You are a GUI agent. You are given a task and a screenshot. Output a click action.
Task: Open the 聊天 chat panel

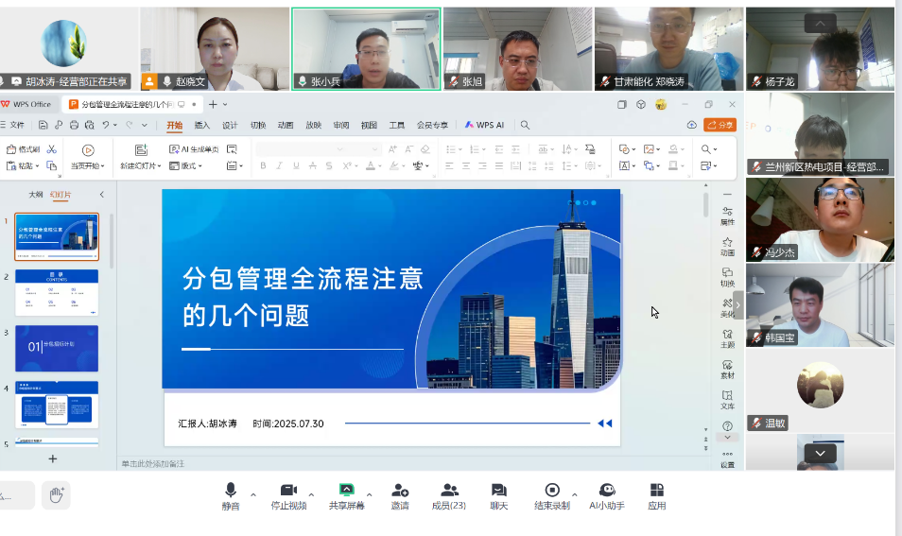(498, 495)
